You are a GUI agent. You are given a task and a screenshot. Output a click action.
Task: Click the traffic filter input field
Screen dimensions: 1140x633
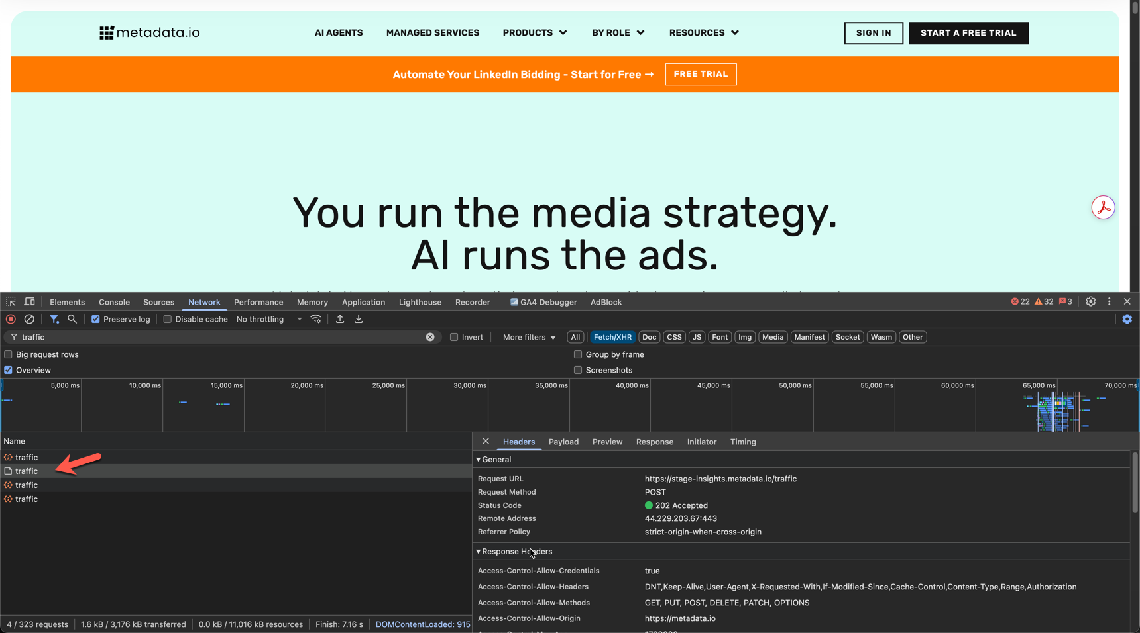point(219,337)
